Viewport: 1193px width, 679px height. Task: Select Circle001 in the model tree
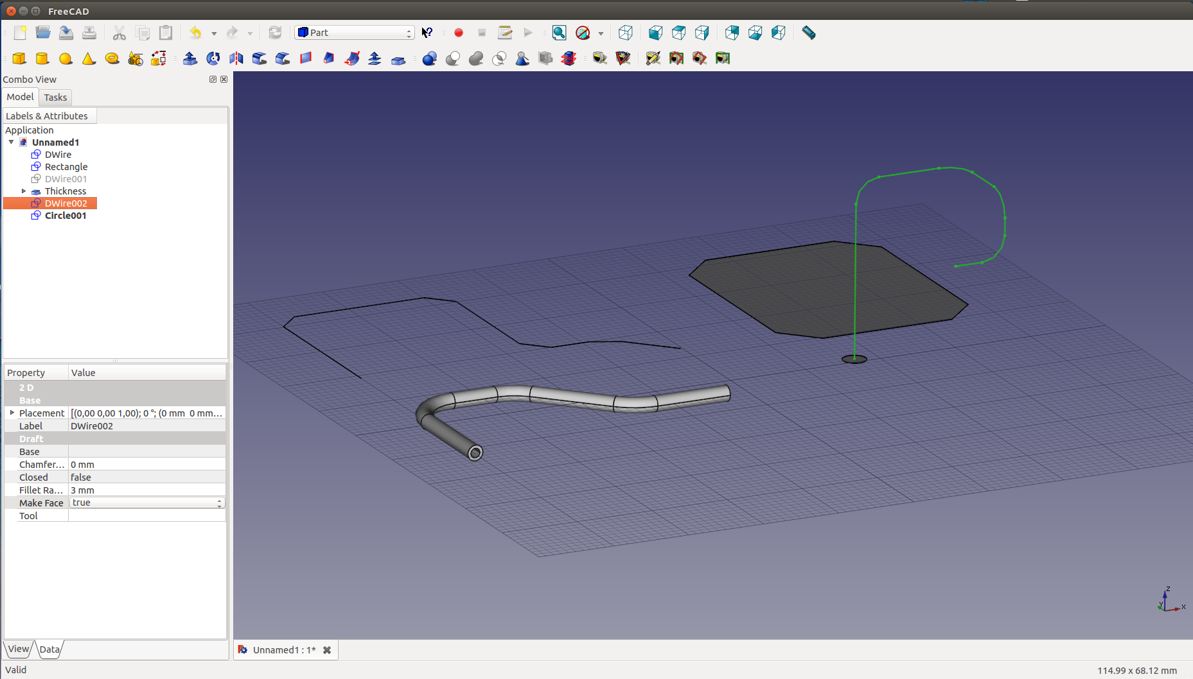[x=65, y=216]
